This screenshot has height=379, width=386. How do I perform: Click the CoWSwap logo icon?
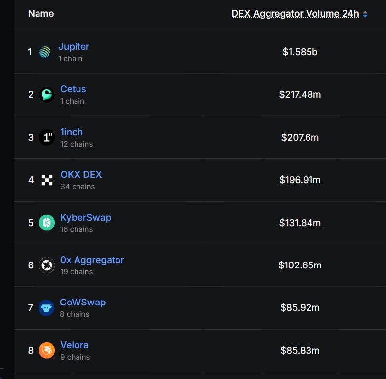[x=47, y=308]
